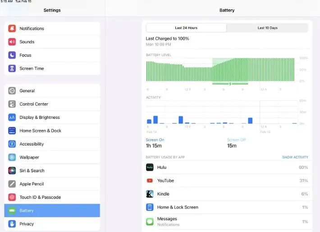Tap the Show Activity link
Image resolution: width=320 pixels, height=232 pixels.
(x=295, y=157)
